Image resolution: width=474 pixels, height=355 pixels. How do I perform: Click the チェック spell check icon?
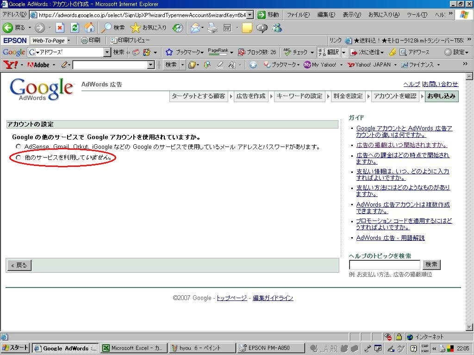[287, 52]
